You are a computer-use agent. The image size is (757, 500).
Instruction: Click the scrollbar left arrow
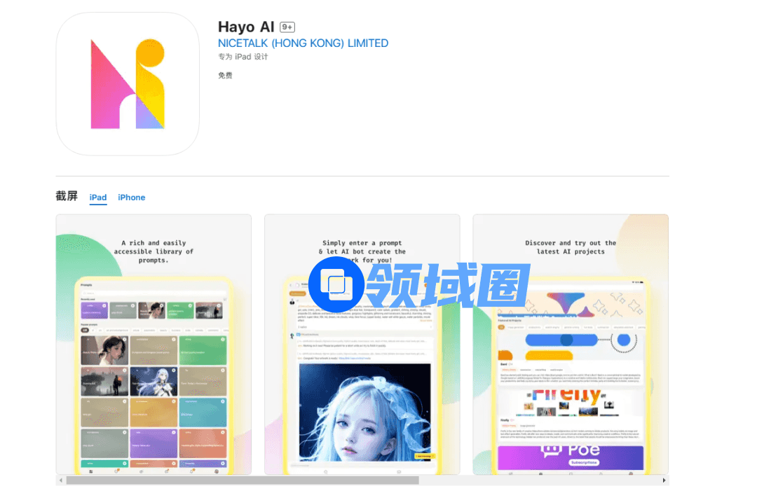[x=60, y=480]
